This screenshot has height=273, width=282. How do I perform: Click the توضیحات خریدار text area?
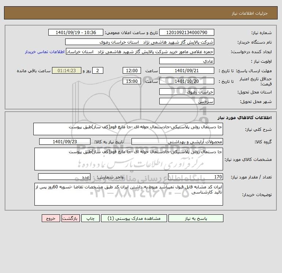(129, 194)
